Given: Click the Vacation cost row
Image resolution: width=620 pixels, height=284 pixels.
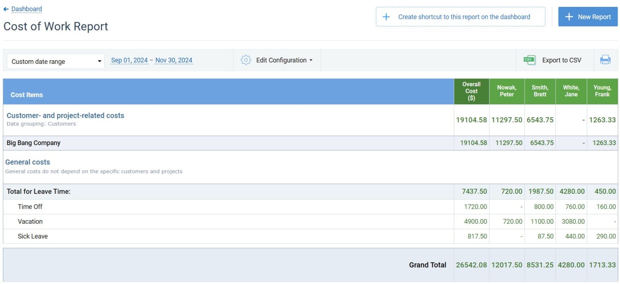Looking at the screenshot, I should click(x=30, y=221).
